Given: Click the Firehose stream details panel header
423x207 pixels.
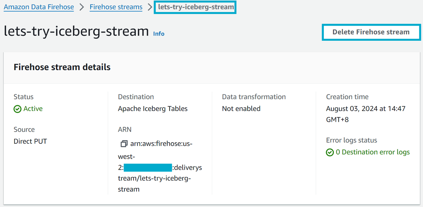Looking at the screenshot, I should pyautogui.click(x=62, y=67).
